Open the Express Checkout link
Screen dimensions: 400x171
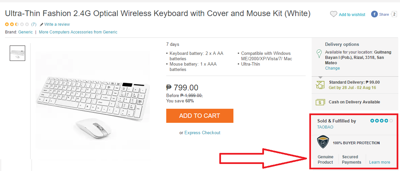[202, 133]
